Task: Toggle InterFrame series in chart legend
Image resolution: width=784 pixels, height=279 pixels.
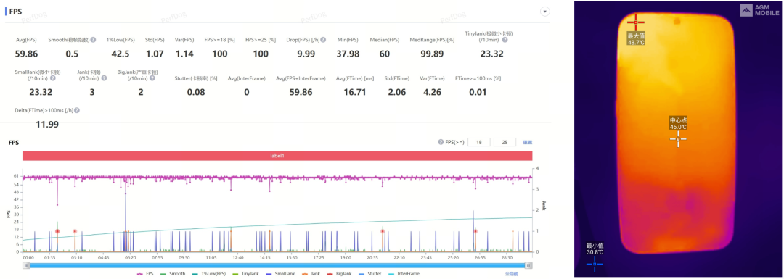Action: click(404, 274)
